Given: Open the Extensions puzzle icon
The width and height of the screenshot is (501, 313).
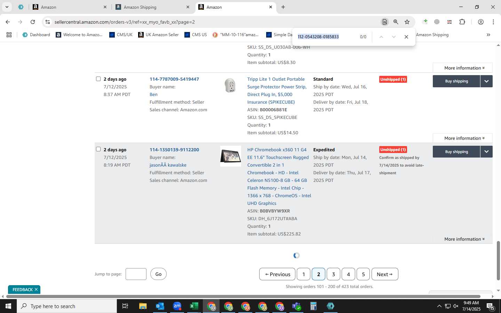Looking at the screenshot, I should click(x=462, y=22).
